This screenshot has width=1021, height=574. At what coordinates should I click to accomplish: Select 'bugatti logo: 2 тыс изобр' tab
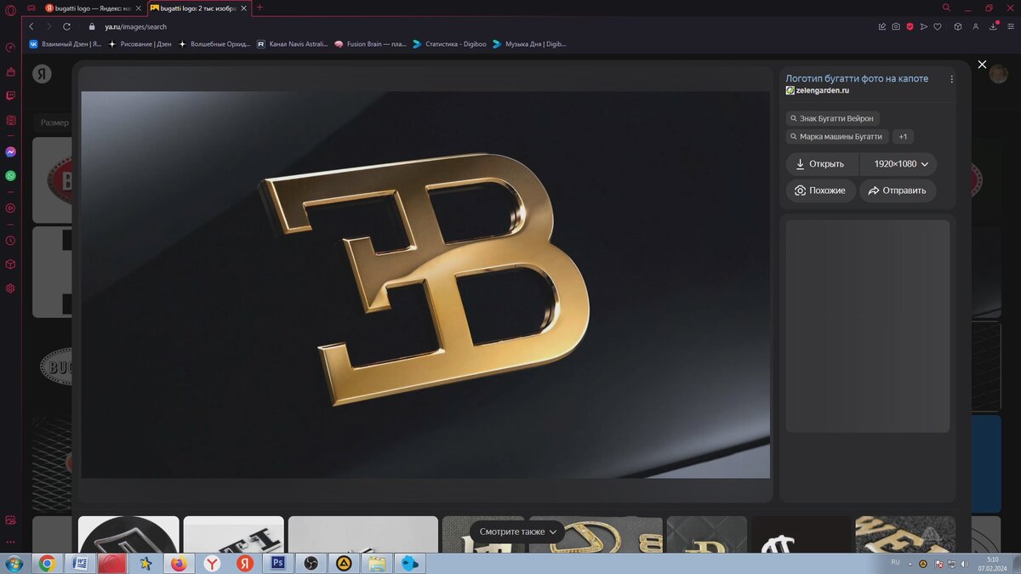coord(198,8)
